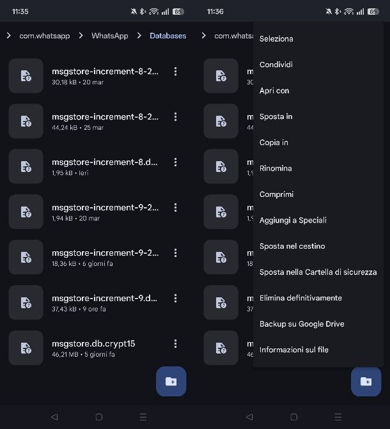
Task: Select Sposta nella Cartella di sicurezza
Action: click(x=318, y=272)
